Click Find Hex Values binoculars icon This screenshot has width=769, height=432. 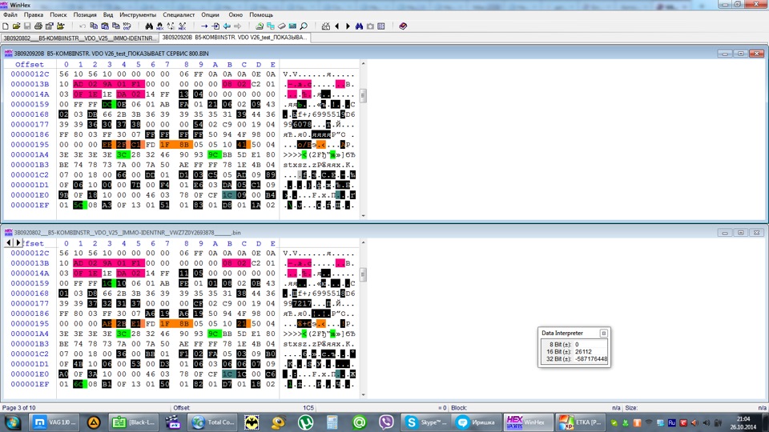click(160, 26)
